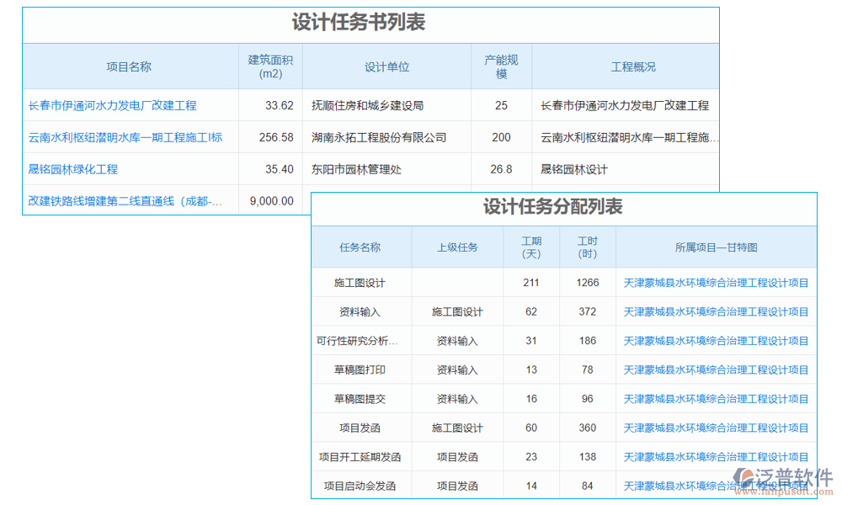Click the 项目名称 column header
This screenshot has width=842, height=505.
[129, 66]
